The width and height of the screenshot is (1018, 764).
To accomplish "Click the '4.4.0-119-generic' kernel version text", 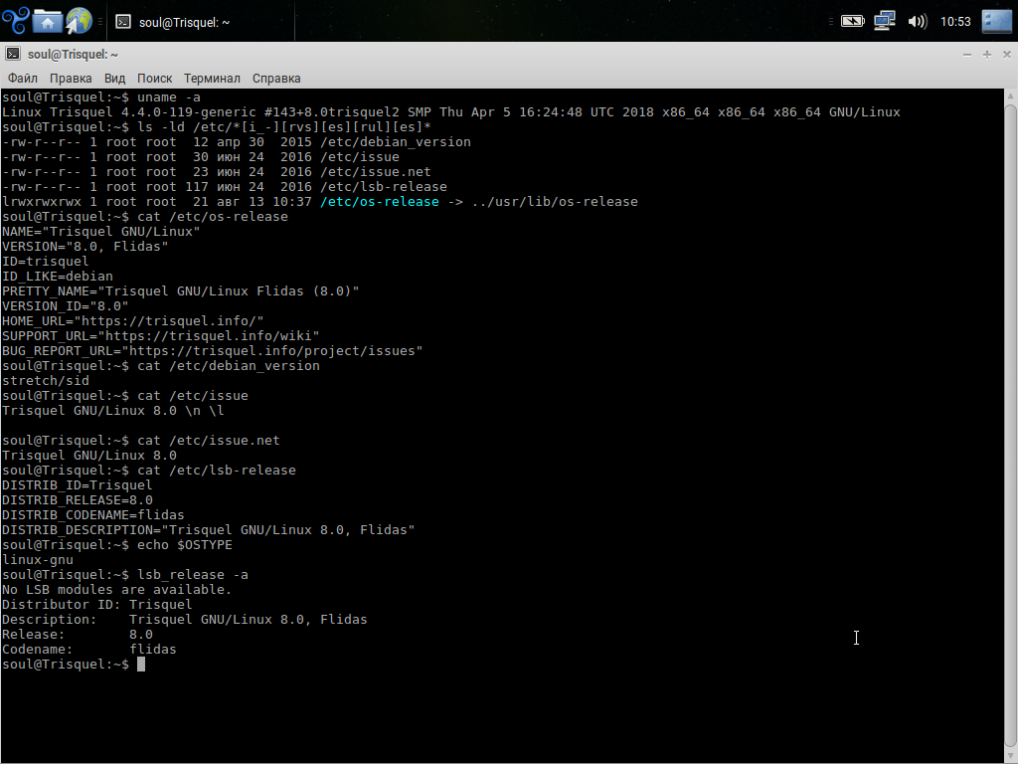I will coord(188,112).
